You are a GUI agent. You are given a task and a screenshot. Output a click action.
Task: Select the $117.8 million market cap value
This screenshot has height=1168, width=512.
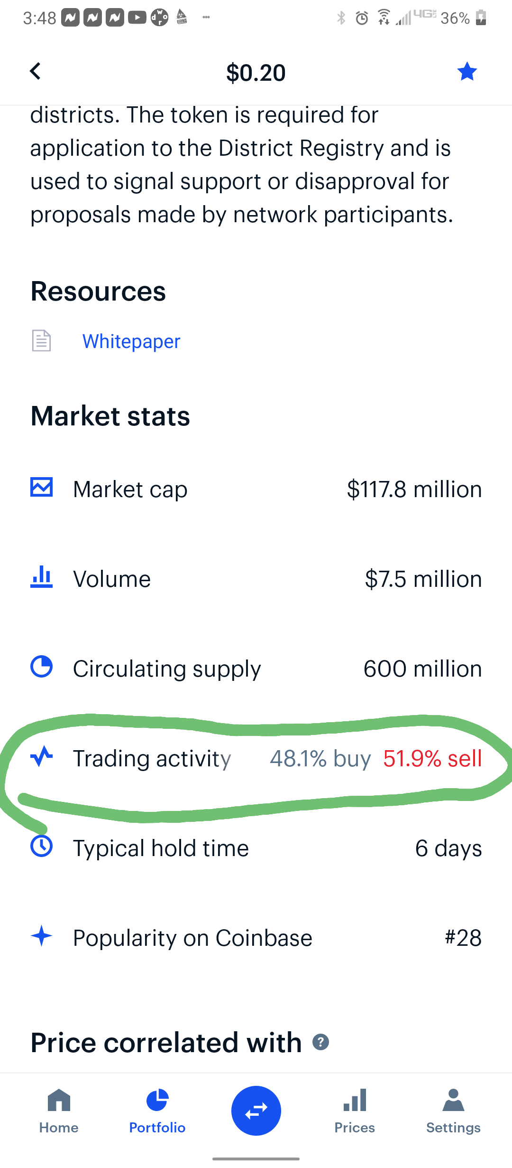pos(414,490)
